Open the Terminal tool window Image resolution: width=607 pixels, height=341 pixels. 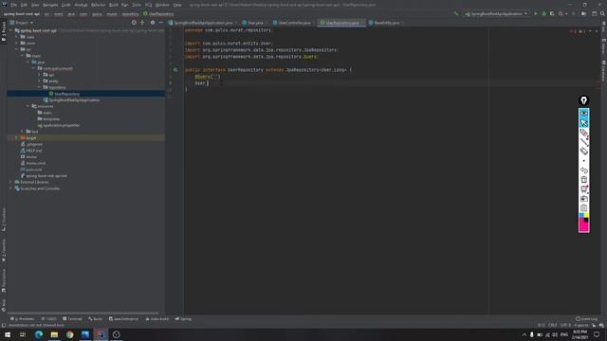tap(72, 319)
